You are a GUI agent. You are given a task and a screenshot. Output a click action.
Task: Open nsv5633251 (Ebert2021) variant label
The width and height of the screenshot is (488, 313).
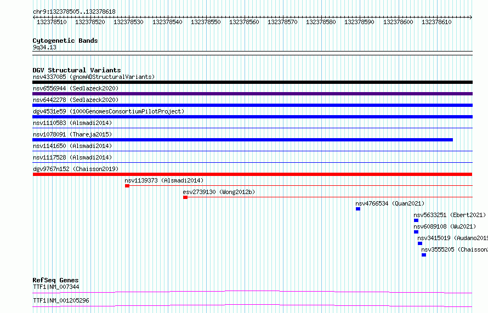click(x=450, y=215)
